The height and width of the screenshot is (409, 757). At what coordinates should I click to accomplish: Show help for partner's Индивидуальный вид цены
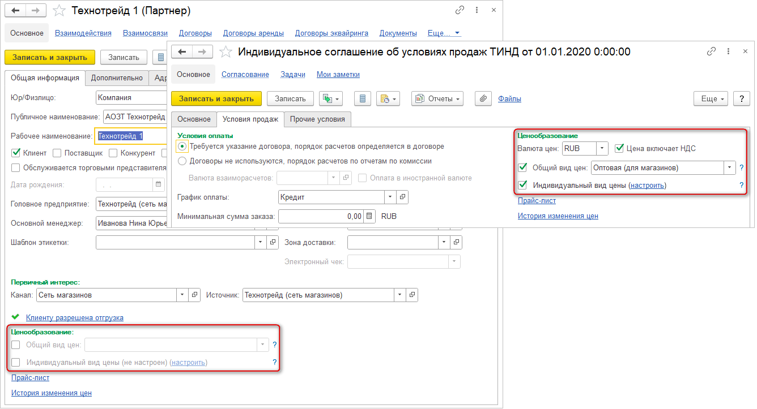pyautogui.click(x=275, y=362)
